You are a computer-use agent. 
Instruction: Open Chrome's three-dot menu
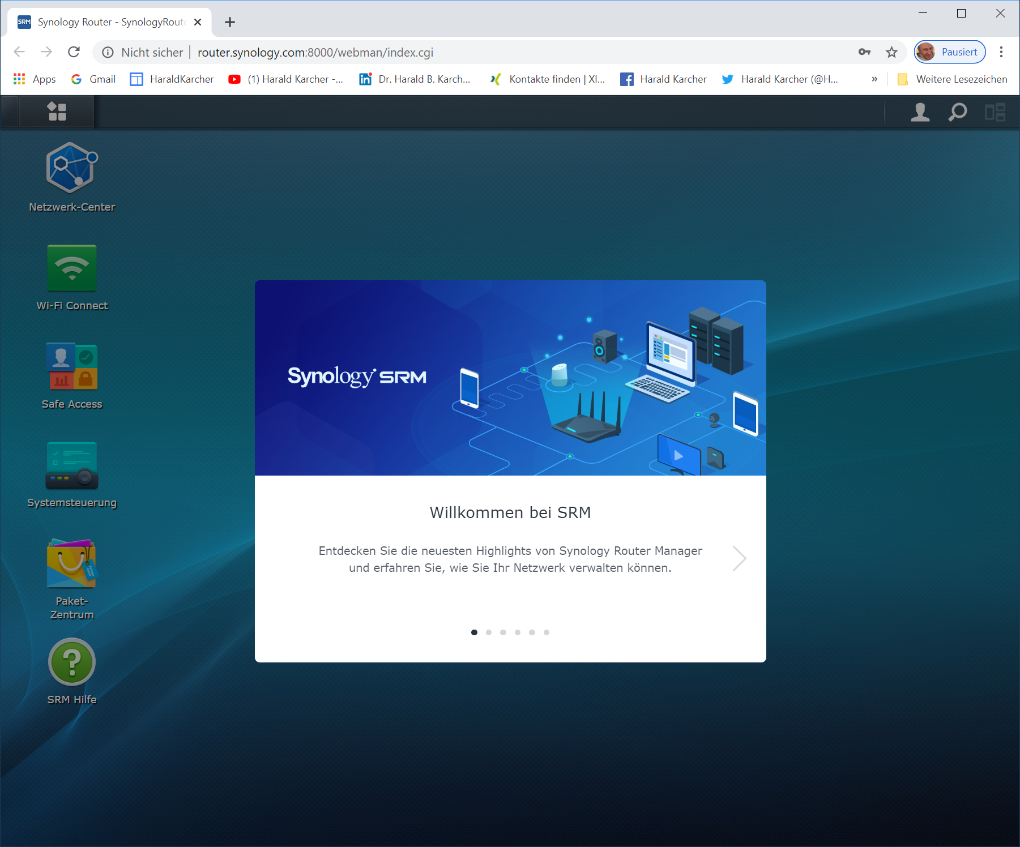1001,52
